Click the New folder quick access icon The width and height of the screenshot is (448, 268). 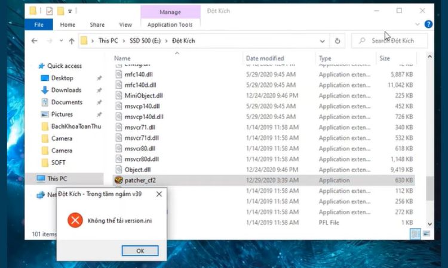[60, 11]
